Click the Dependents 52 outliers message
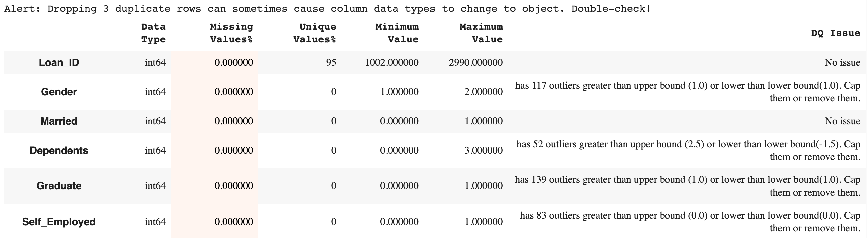867x238 pixels. (688, 150)
